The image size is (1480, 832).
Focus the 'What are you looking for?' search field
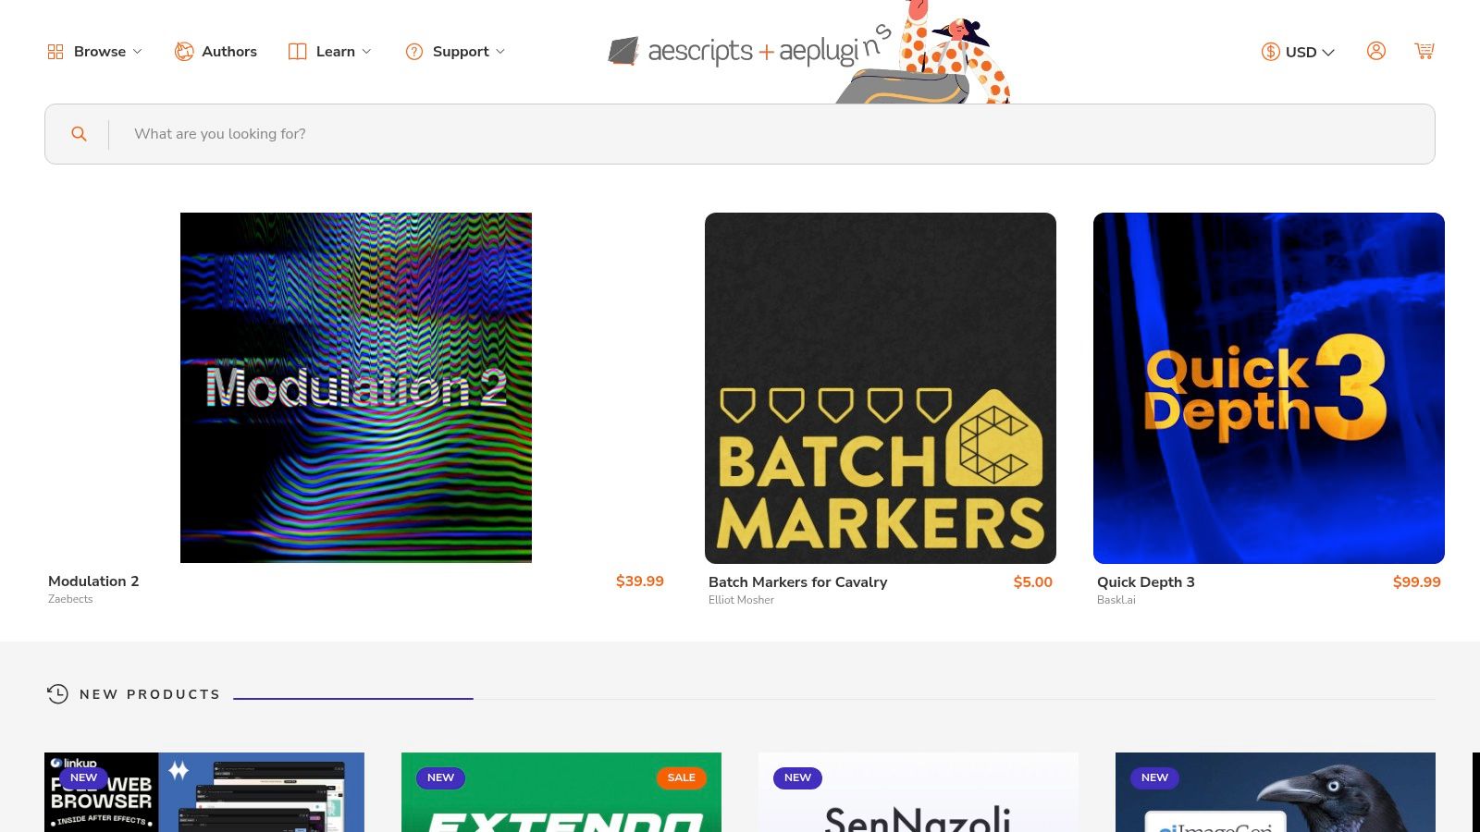[740, 134]
